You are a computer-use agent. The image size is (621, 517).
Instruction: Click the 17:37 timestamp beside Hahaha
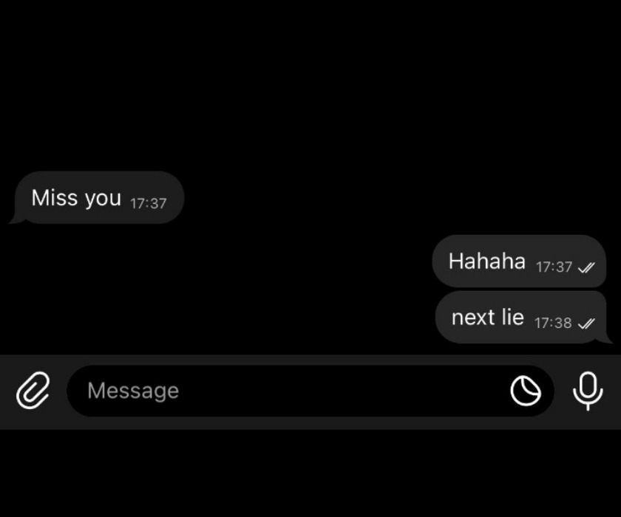coord(554,267)
